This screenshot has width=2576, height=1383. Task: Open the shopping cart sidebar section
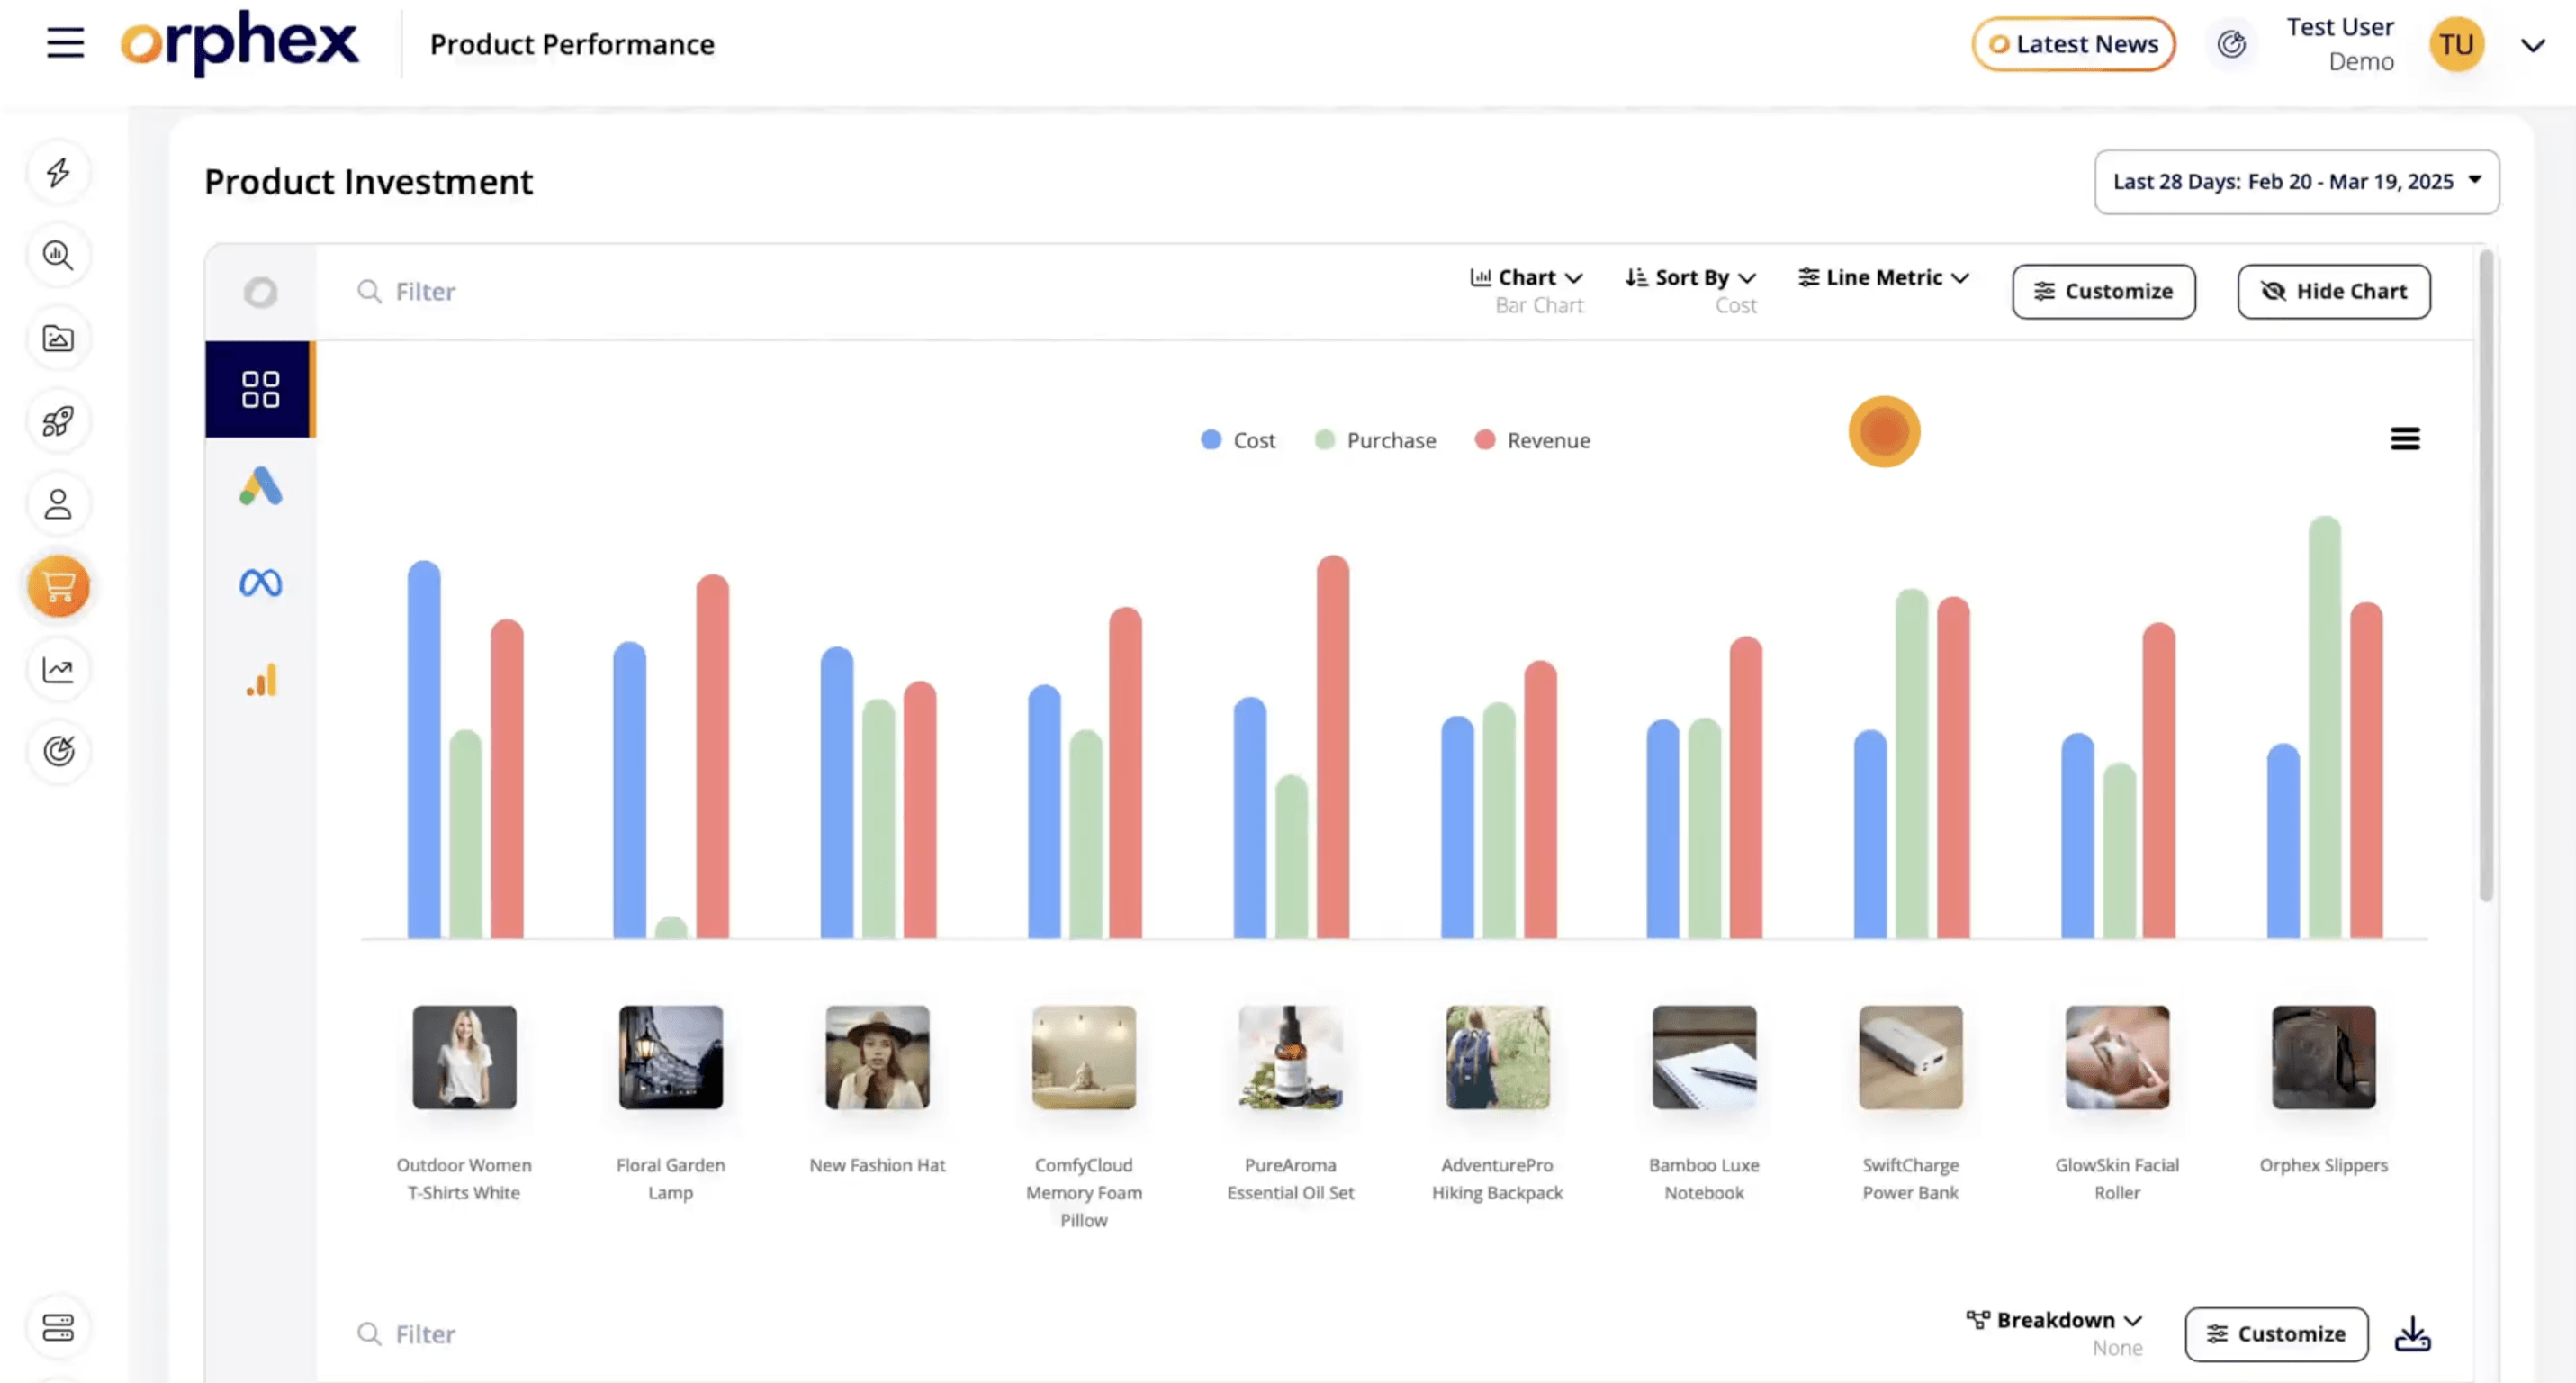[59, 586]
